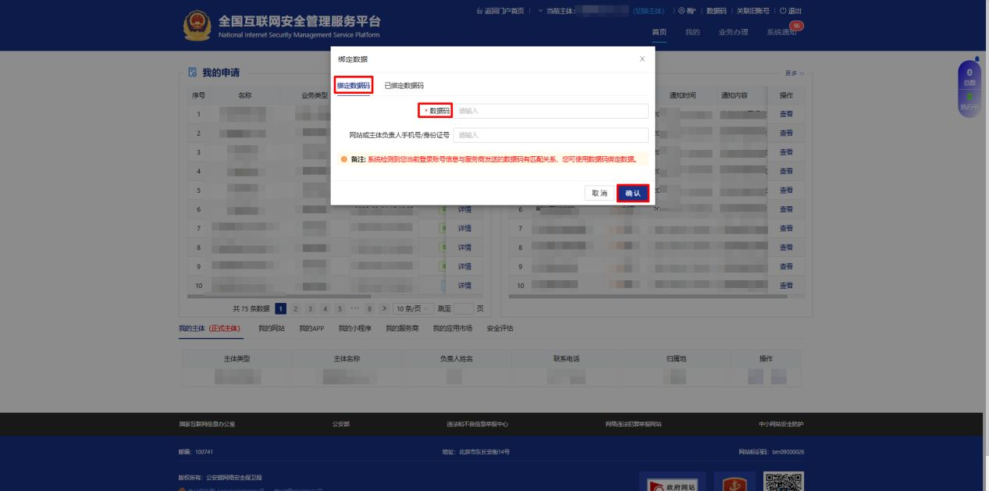Select the 我的主体 (正式主体) tab

coord(211,328)
